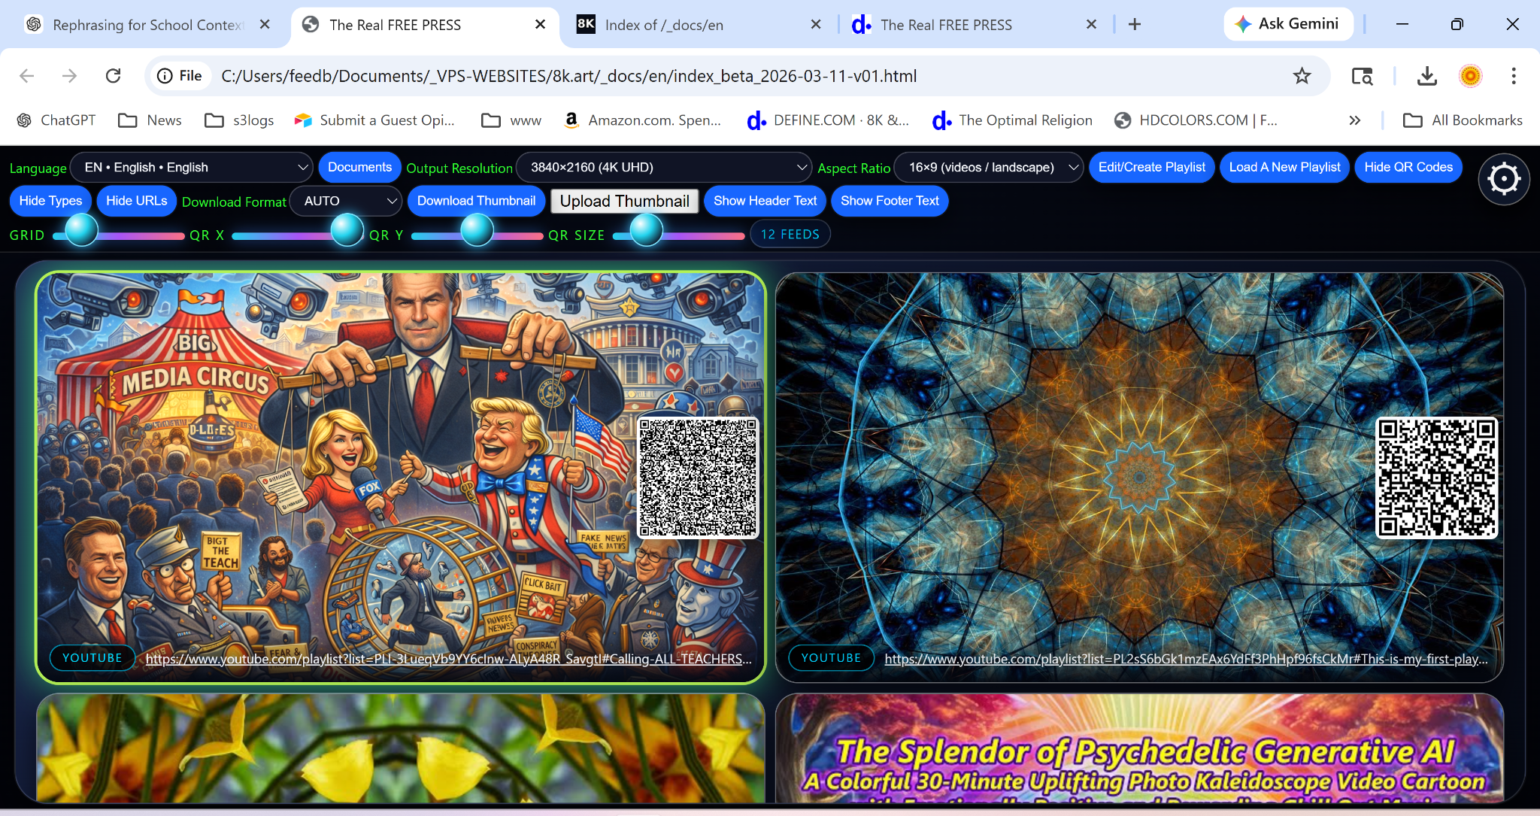Click the 12 FEEDS badge

pyautogui.click(x=790, y=235)
